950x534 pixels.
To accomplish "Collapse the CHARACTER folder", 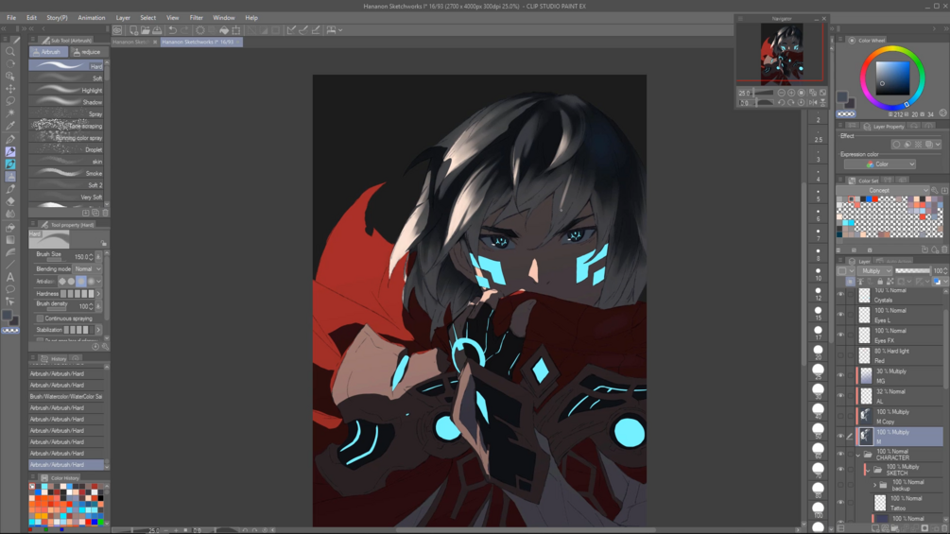I will [x=858, y=455].
